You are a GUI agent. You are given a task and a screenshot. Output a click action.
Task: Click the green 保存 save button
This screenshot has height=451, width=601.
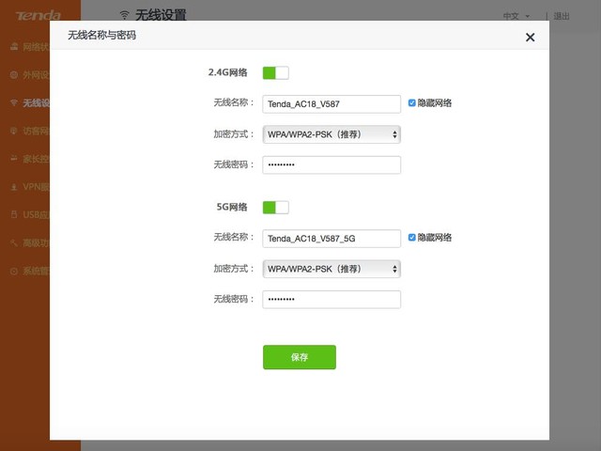click(x=299, y=358)
